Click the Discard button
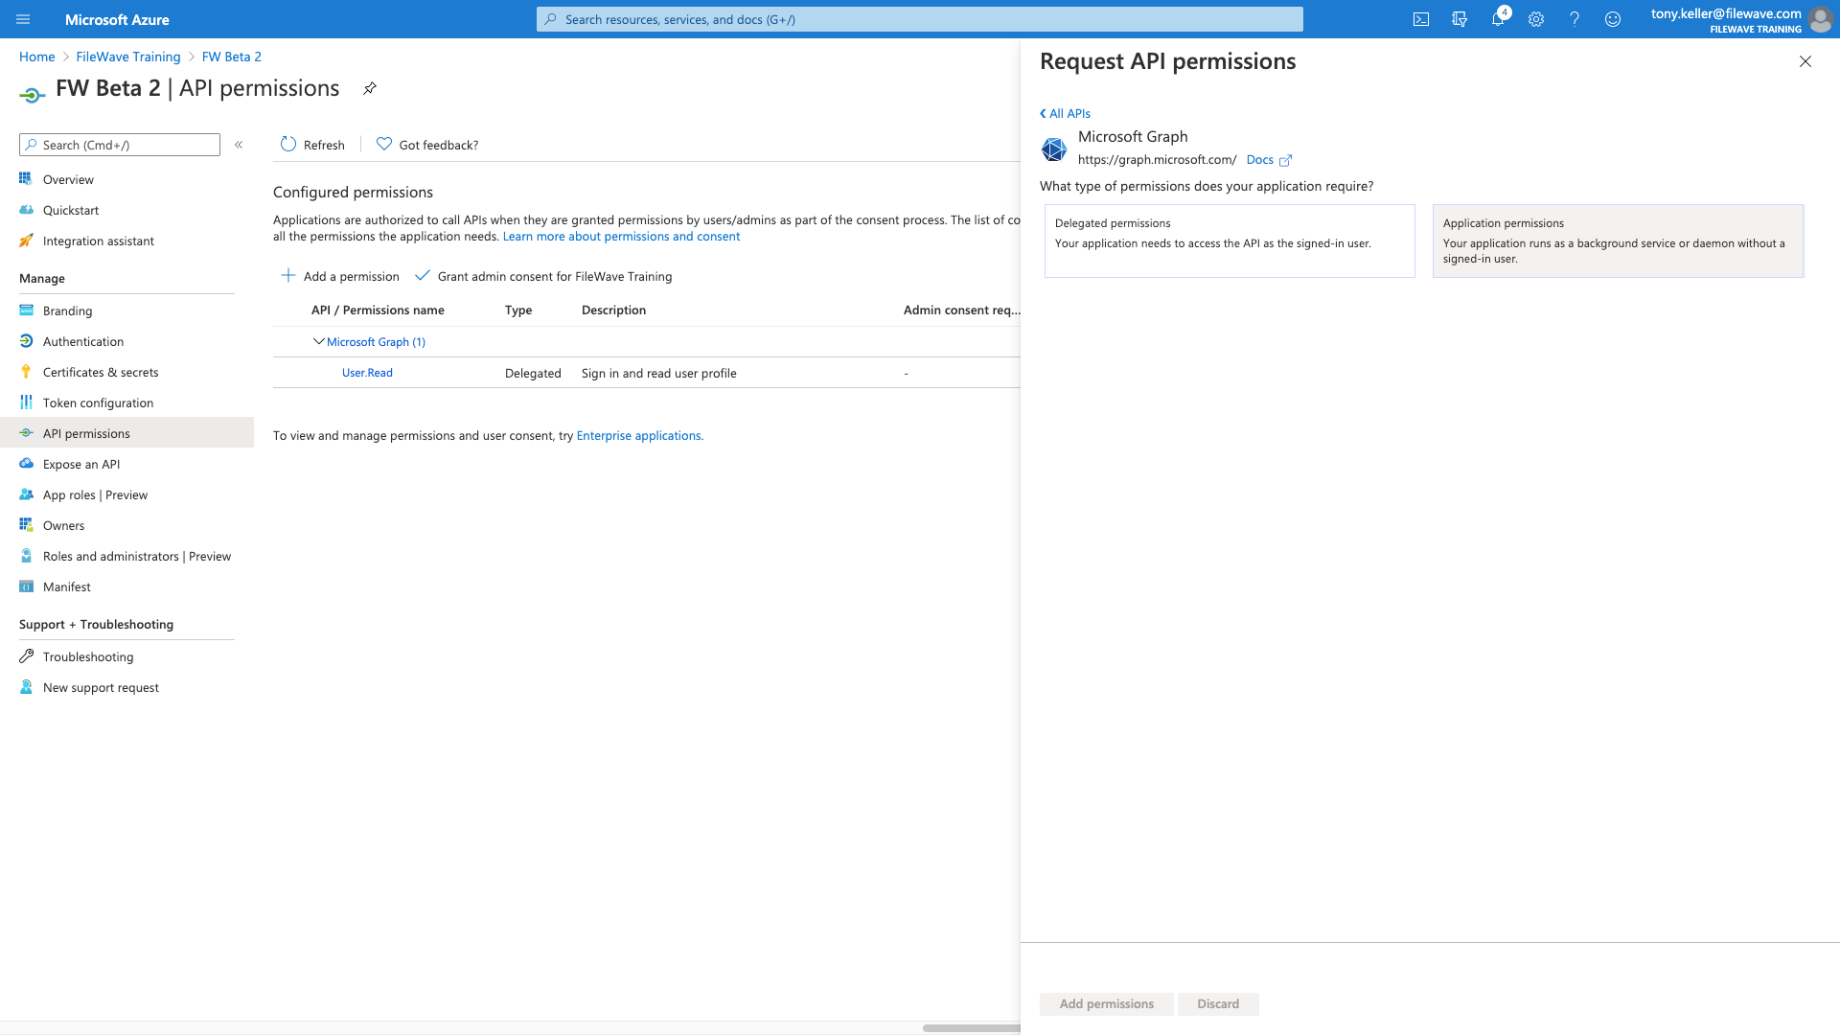Screen dimensions: 1840x1035 coord(1218,1003)
